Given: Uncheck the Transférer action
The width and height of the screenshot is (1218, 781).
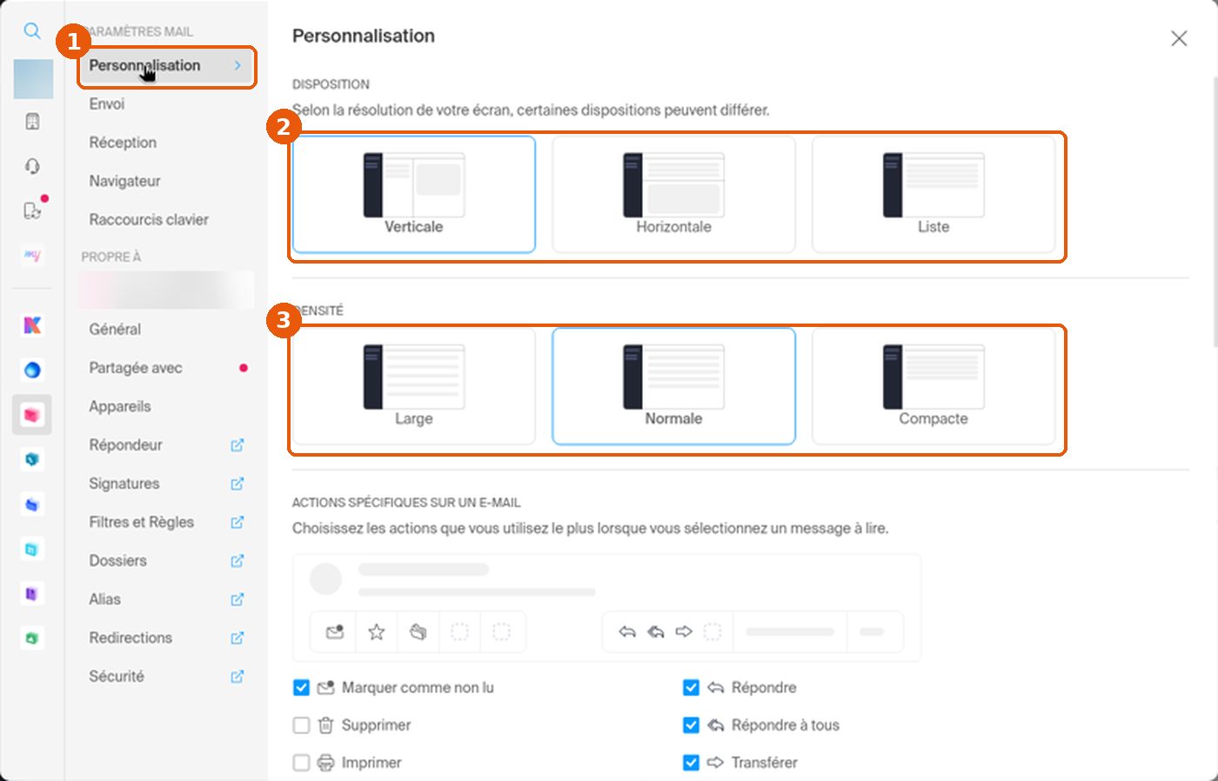Looking at the screenshot, I should [691, 763].
